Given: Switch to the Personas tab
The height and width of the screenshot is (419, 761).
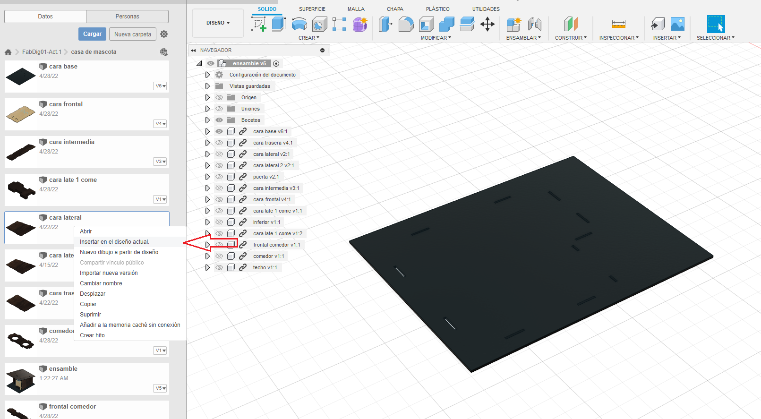Looking at the screenshot, I should pyautogui.click(x=128, y=17).
